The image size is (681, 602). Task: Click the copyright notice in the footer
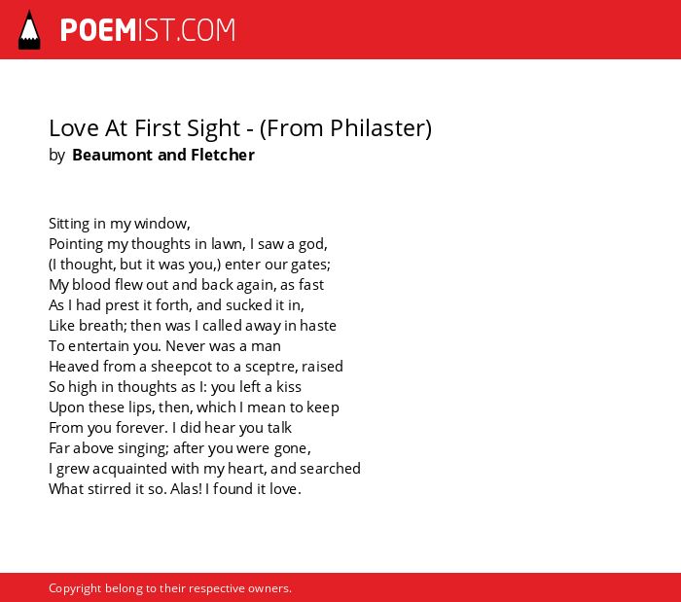(x=170, y=588)
